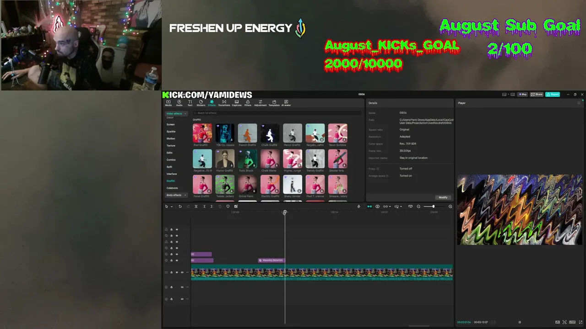Image resolution: width=586 pixels, height=329 pixels.
Task: Select the Texture effects category
Action: click(x=171, y=146)
